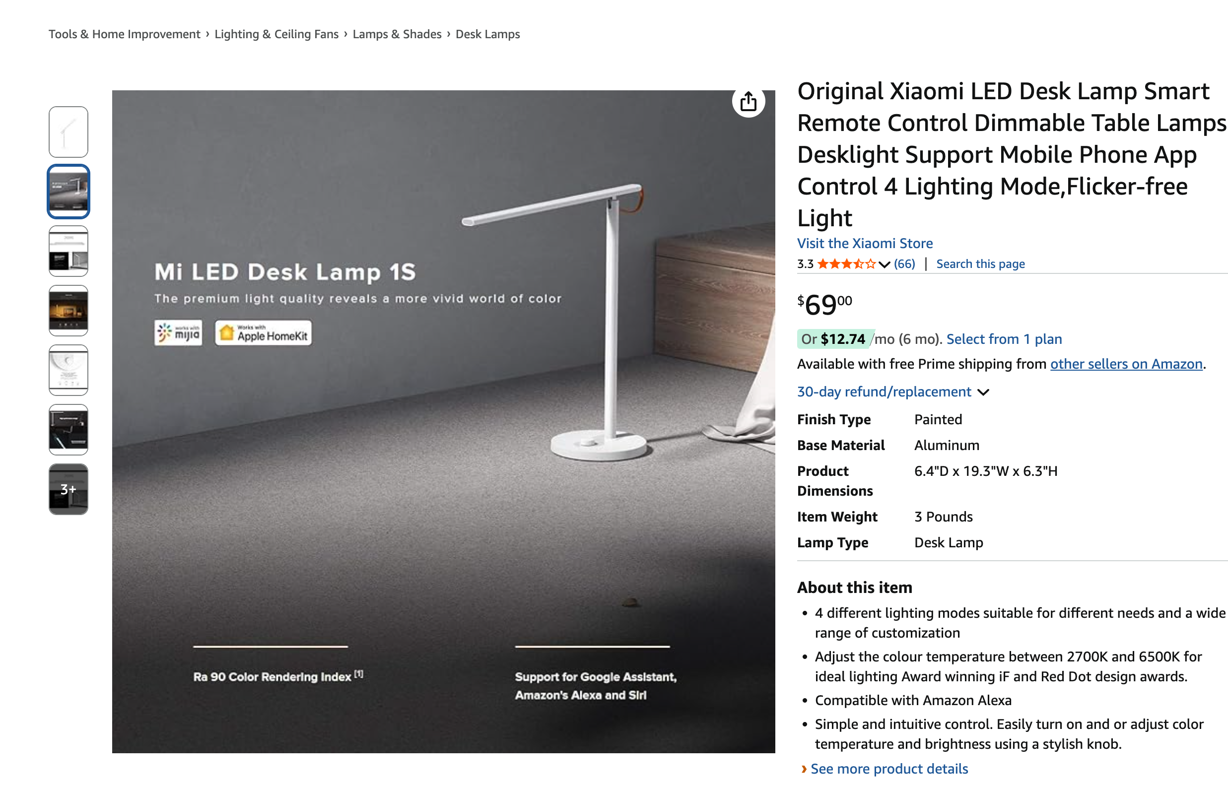Navigate to Lamps & Shades breadcrumb
Image resolution: width=1228 pixels, height=785 pixels.
coord(397,34)
